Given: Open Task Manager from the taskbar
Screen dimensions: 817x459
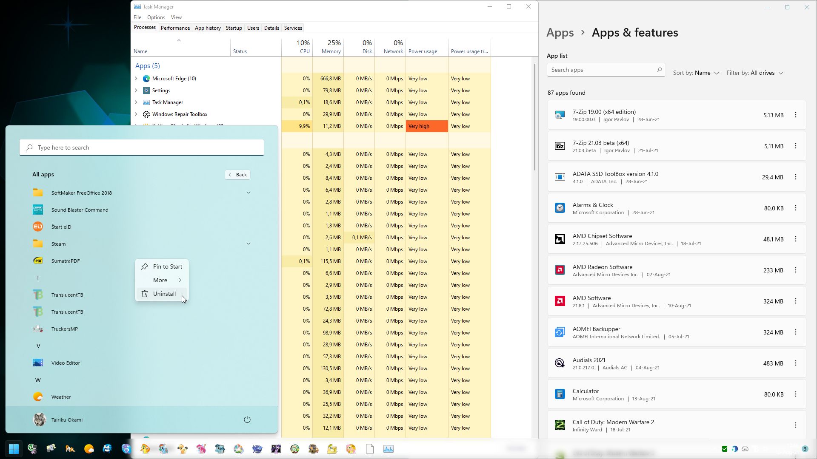Looking at the screenshot, I should coord(388,448).
